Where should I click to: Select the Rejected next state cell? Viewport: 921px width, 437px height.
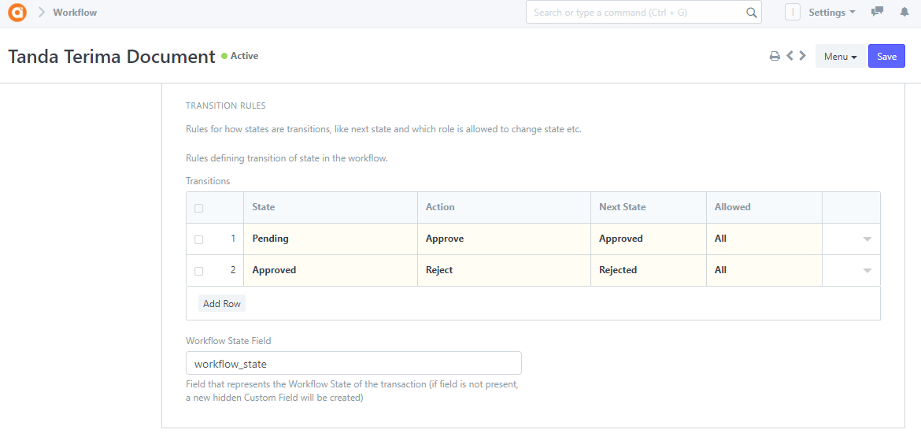click(649, 271)
